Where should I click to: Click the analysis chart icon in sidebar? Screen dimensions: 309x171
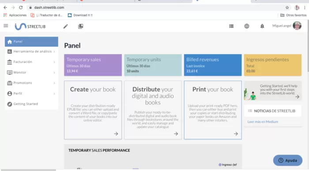click(x=9, y=52)
